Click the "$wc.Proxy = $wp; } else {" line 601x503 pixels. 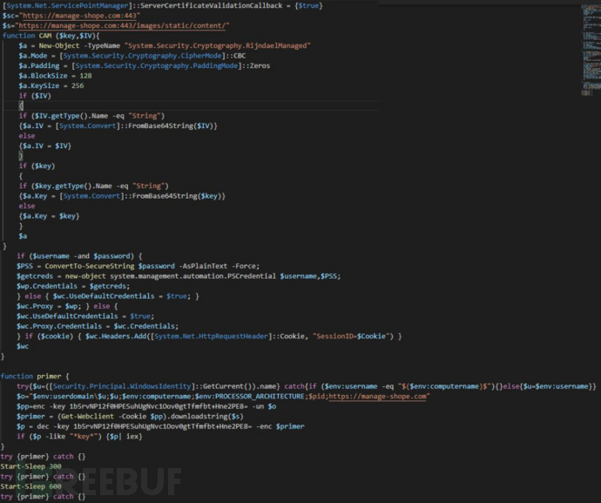click(x=67, y=306)
